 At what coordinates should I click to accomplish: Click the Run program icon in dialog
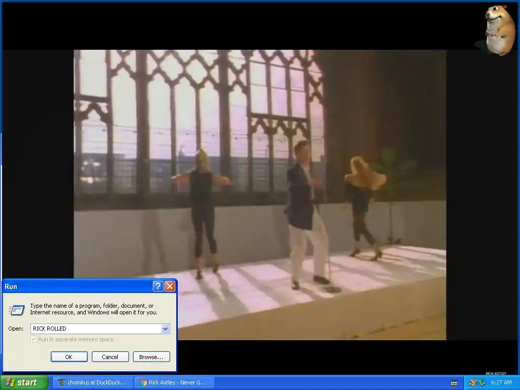(17, 310)
